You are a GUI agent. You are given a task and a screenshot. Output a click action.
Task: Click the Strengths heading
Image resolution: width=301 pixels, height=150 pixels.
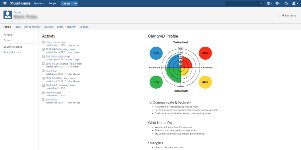(x=155, y=143)
